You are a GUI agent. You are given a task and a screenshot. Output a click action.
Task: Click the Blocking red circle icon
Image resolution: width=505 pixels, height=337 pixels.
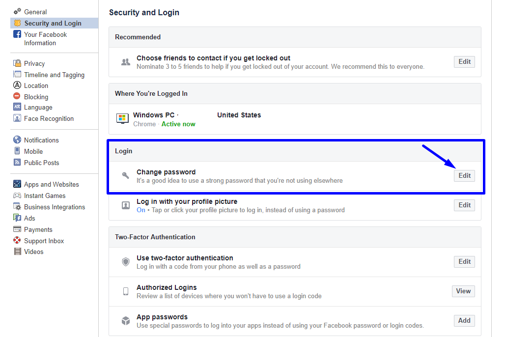coord(17,97)
